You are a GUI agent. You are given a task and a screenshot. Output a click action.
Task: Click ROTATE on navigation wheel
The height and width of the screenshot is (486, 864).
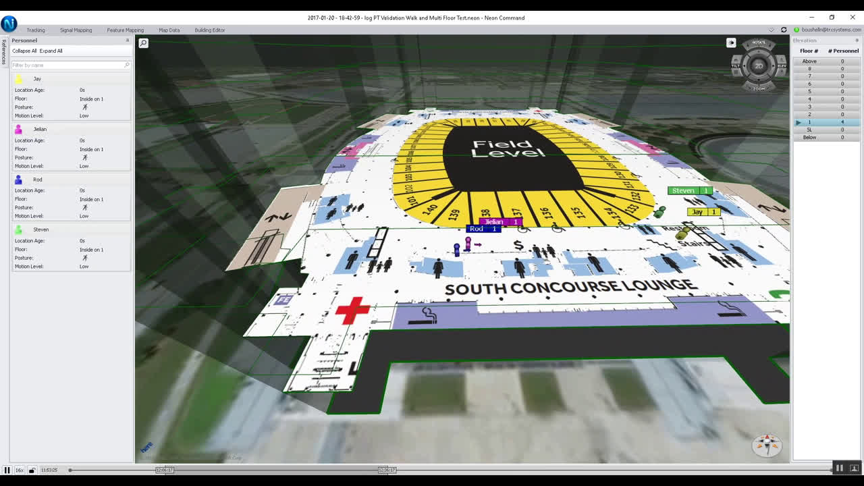[759, 43]
